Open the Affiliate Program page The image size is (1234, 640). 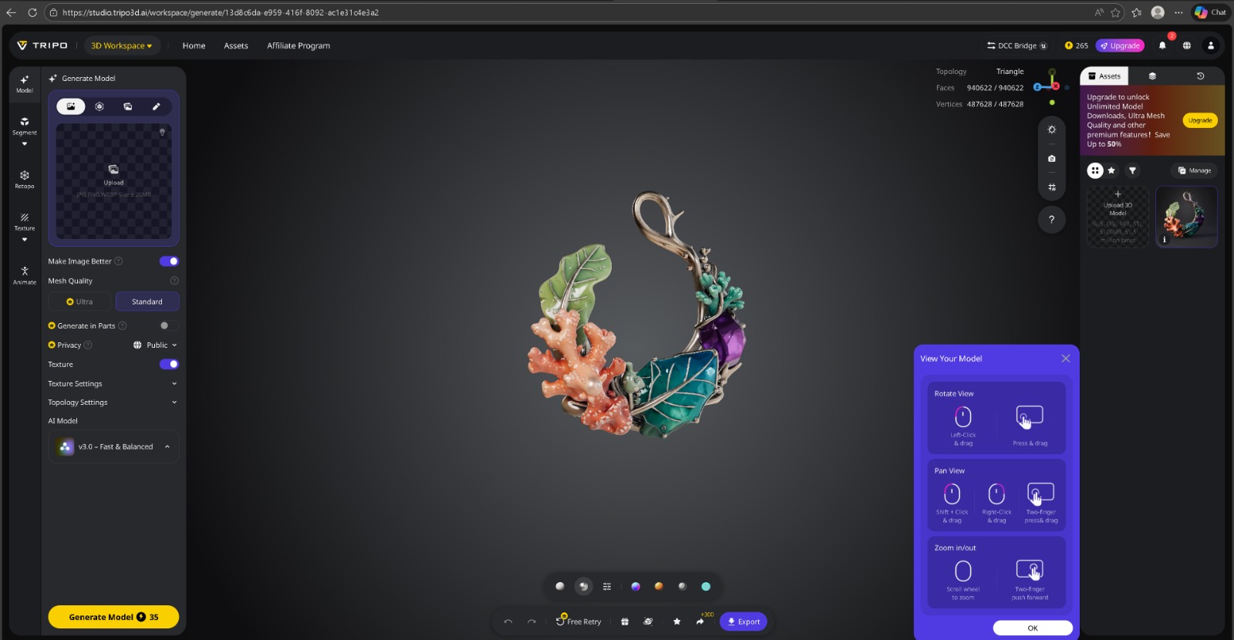(x=298, y=45)
